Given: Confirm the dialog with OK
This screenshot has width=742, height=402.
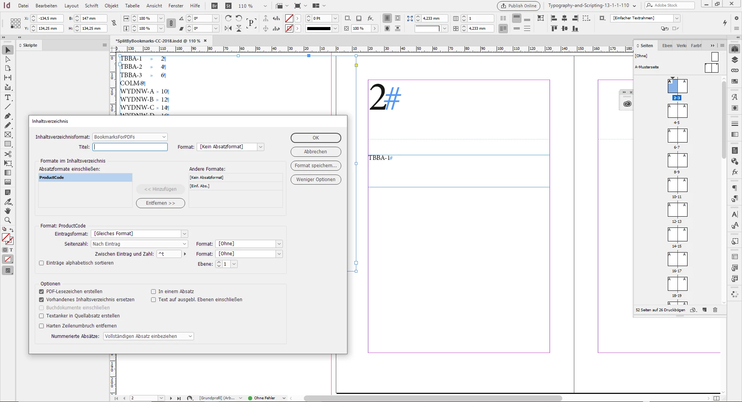Looking at the screenshot, I should (x=316, y=138).
